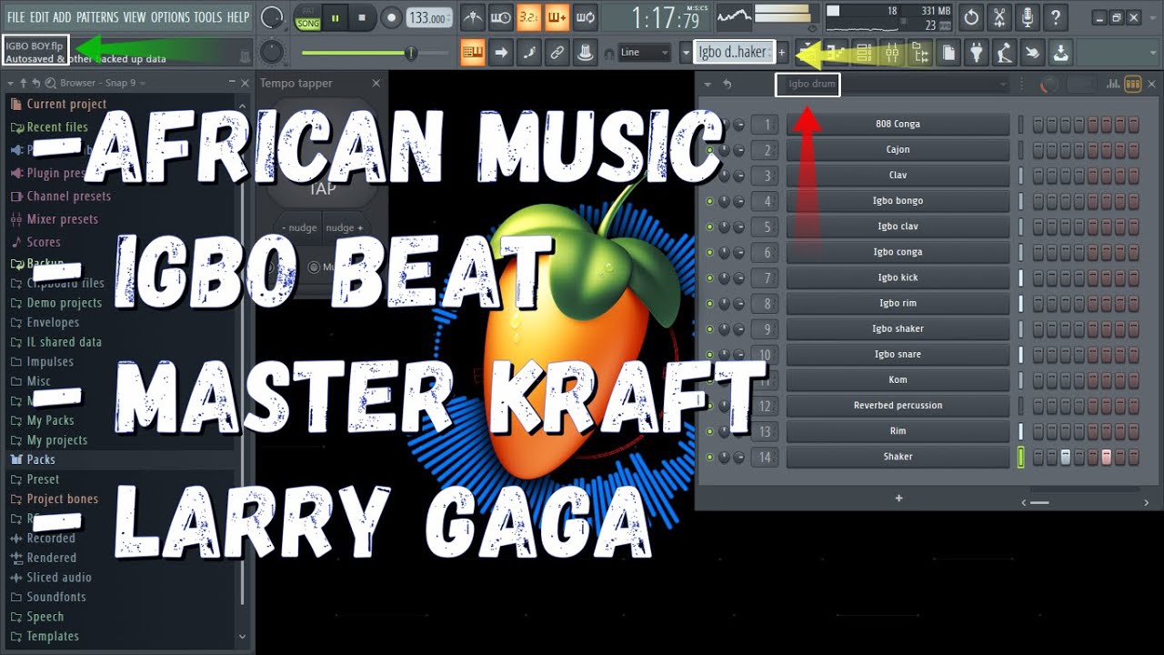The image size is (1164, 655).
Task: Add a new channel with plus button
Action: pyautogui.click(x=898, y=498)
